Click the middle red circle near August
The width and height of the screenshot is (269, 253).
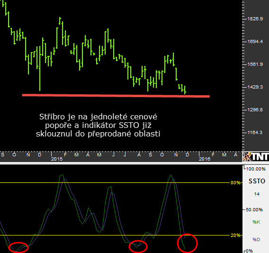point(138,246)
